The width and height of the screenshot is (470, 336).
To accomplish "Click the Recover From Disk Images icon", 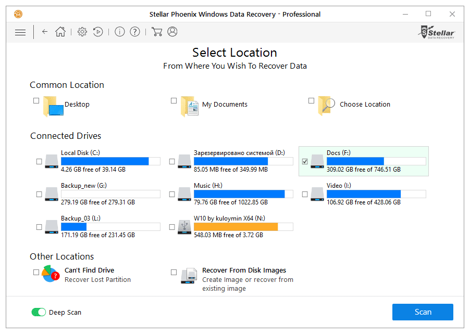I will point(190,276).
